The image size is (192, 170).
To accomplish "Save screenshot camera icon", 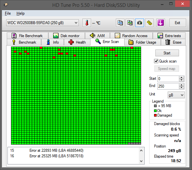I will point(139,23).
